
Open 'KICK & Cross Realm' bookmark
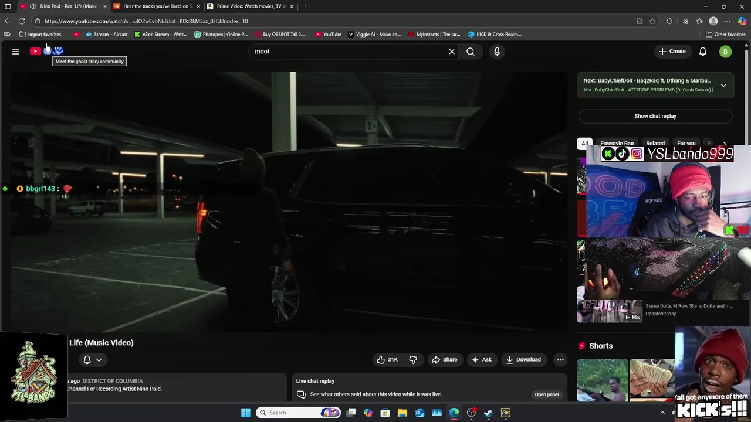pyautogui.click(x=495, y=34)
